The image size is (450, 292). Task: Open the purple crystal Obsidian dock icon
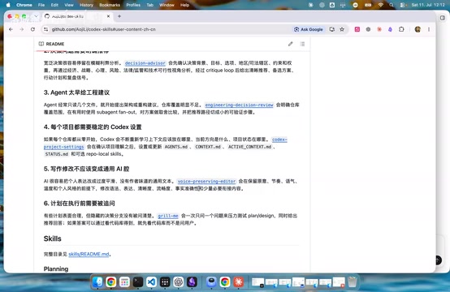[x=192, y=282]
